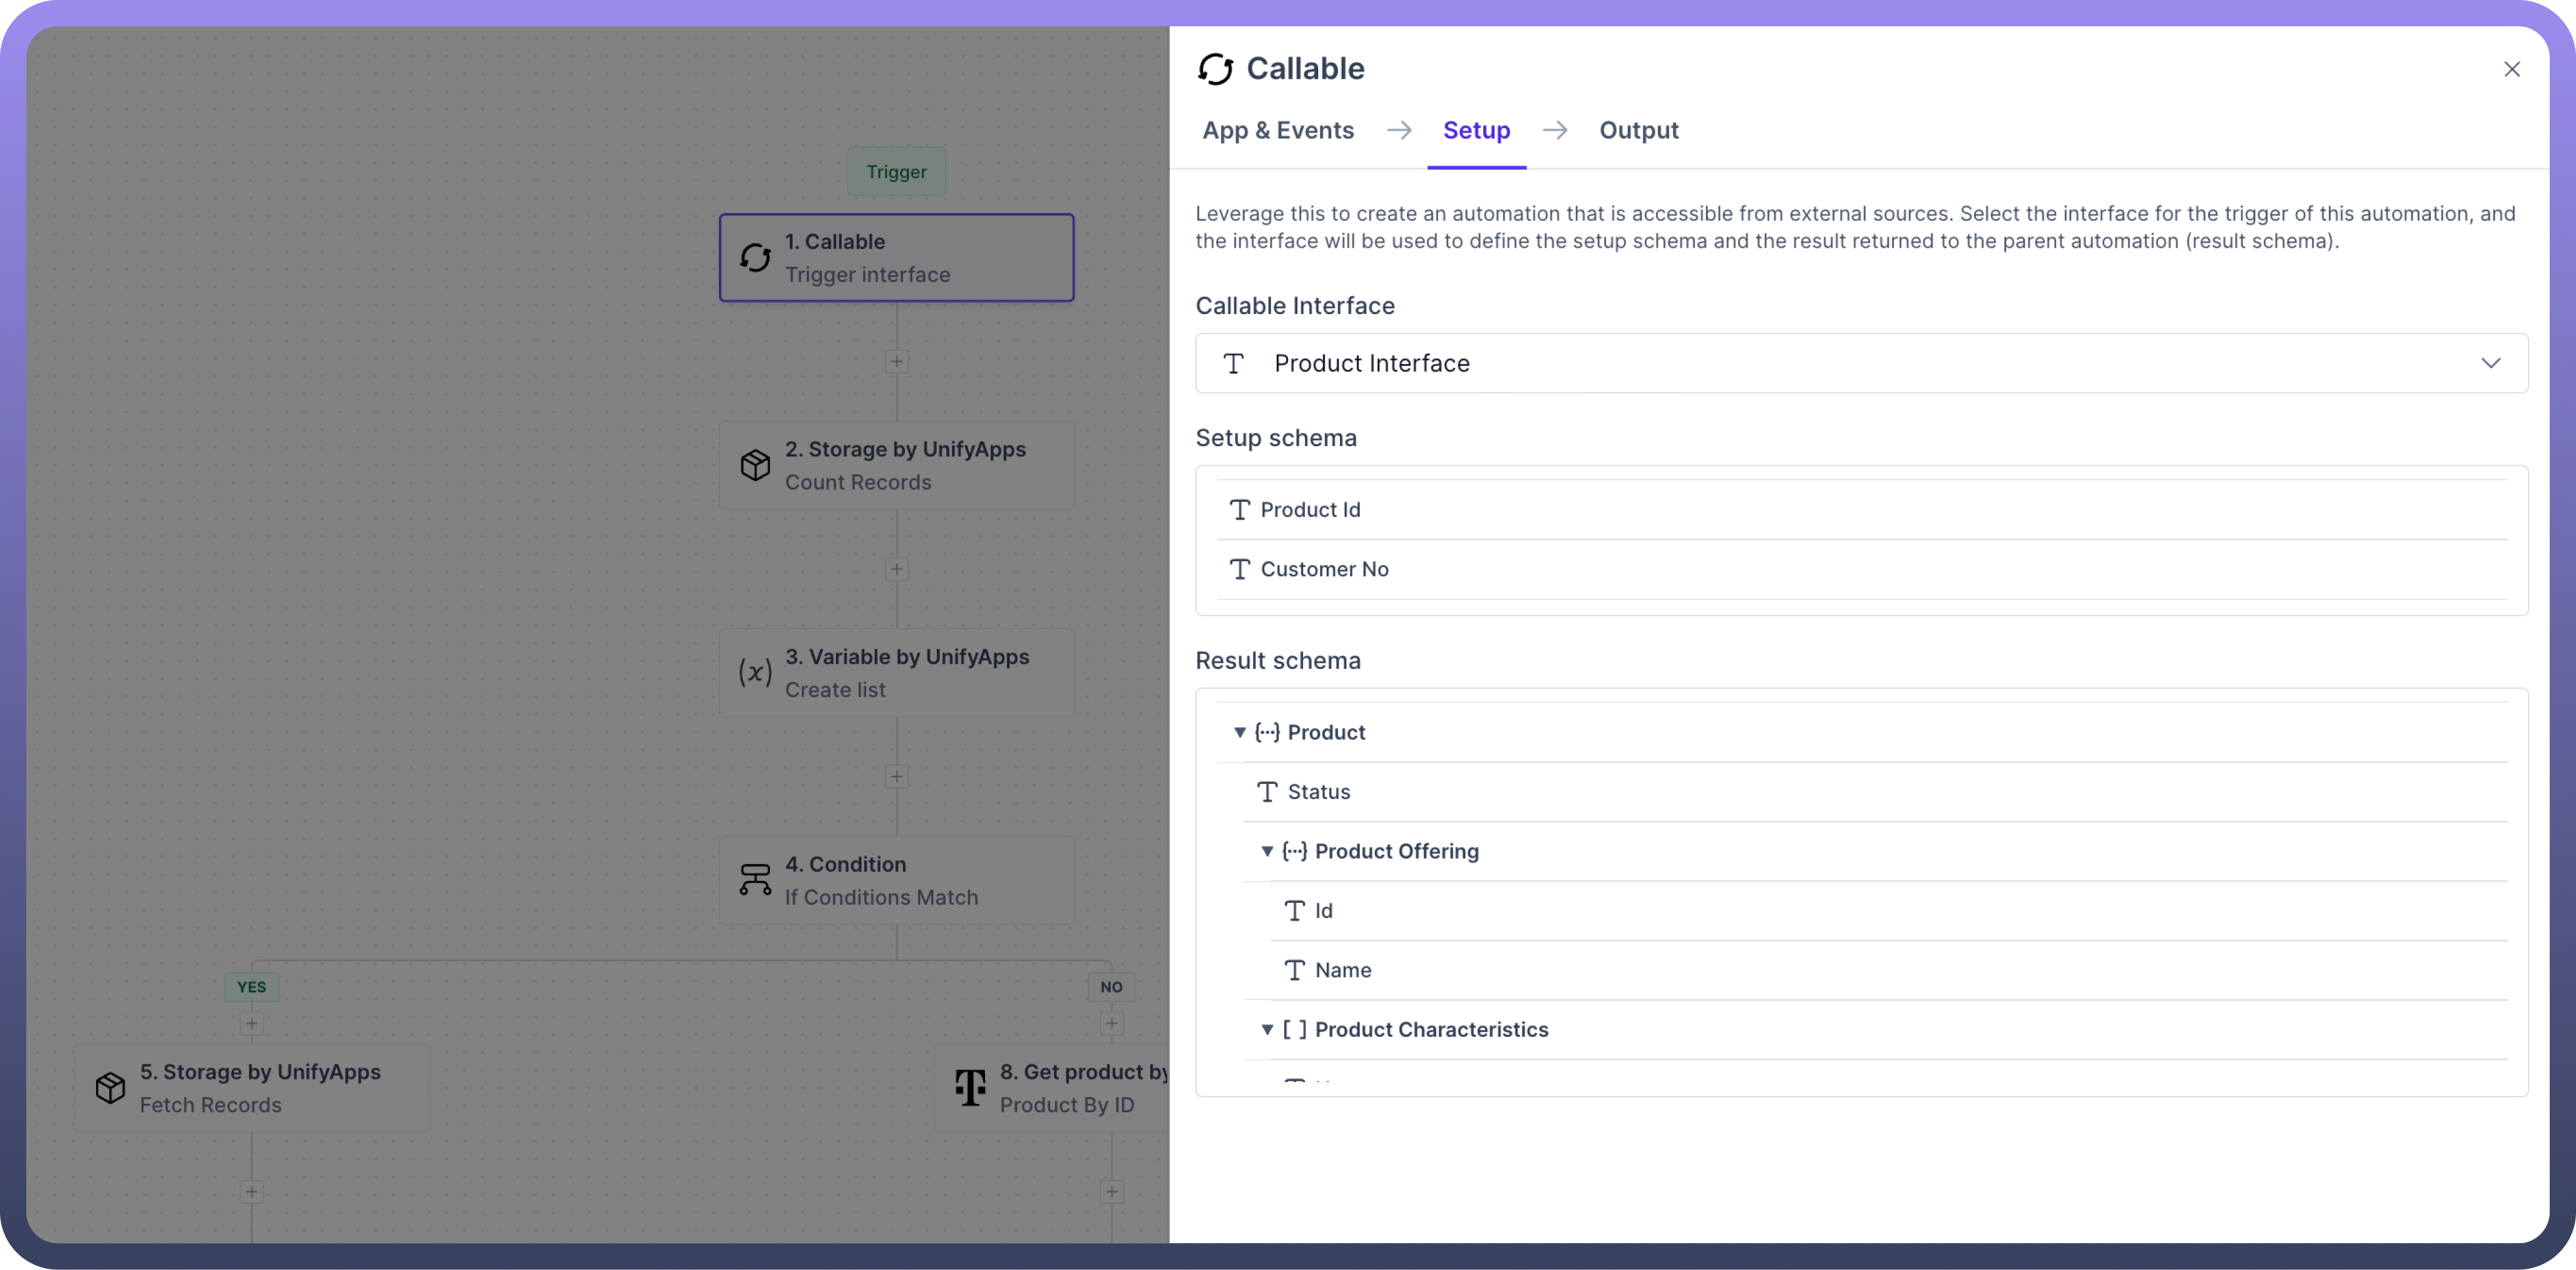Switch to the Output tab
The image size is (2576, 1270).
(1638, 130)
